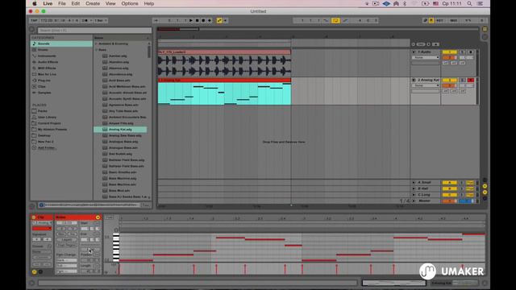Toggle track 1 Audio activator button

pyautogui.click(x=450, y=52)
